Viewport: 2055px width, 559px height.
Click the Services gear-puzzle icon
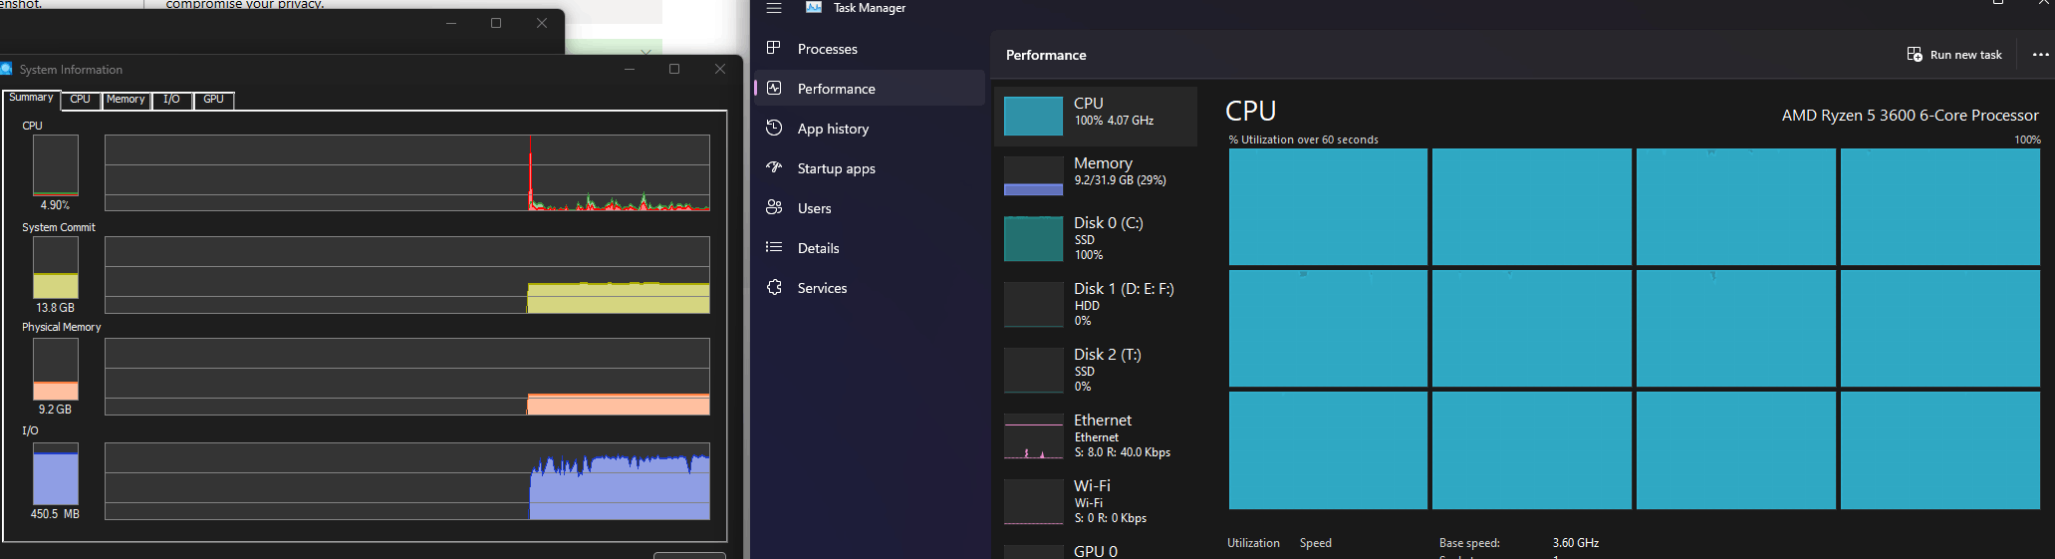tap(773, 287)
